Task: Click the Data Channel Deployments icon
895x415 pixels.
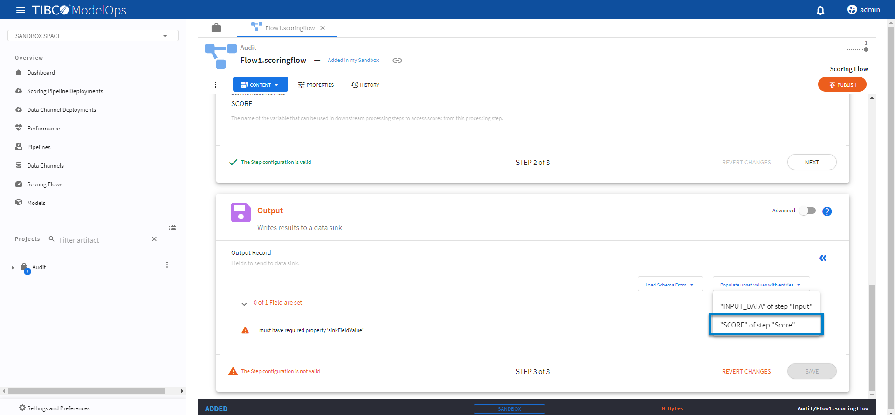Action: pyautogui.click(x=19, y=109)
